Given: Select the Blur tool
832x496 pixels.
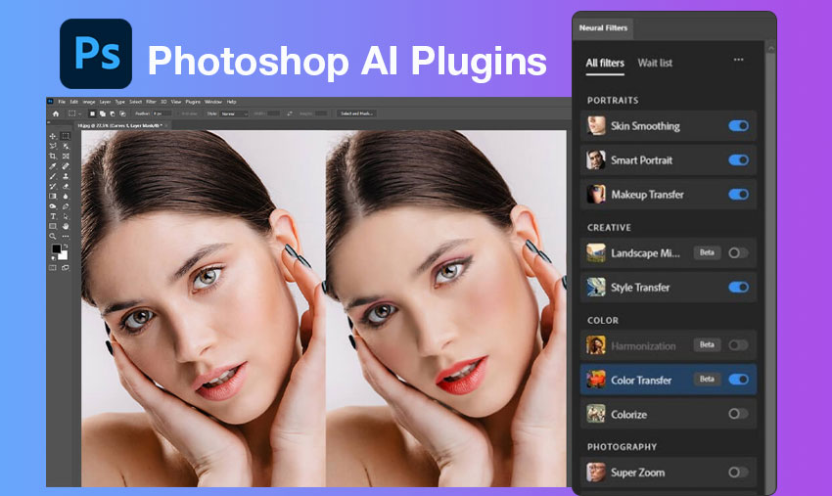Looking at the screenshot, I should coord(66,197).
